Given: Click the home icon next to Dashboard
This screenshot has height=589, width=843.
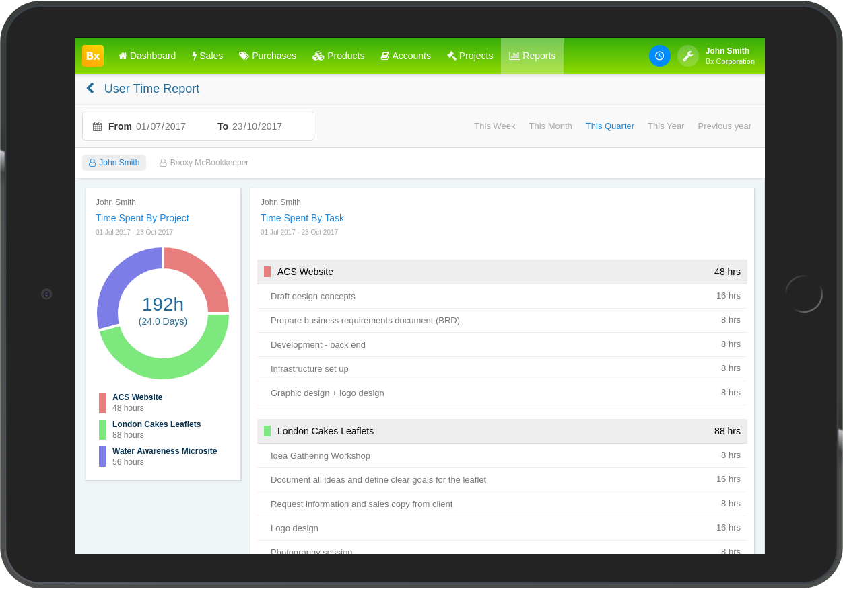Looking at the screenshot, I should [123, 56].
